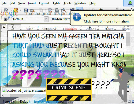
Task: Open the Default paragraph style dropdown arrow
Action: (x=46, y=19)
